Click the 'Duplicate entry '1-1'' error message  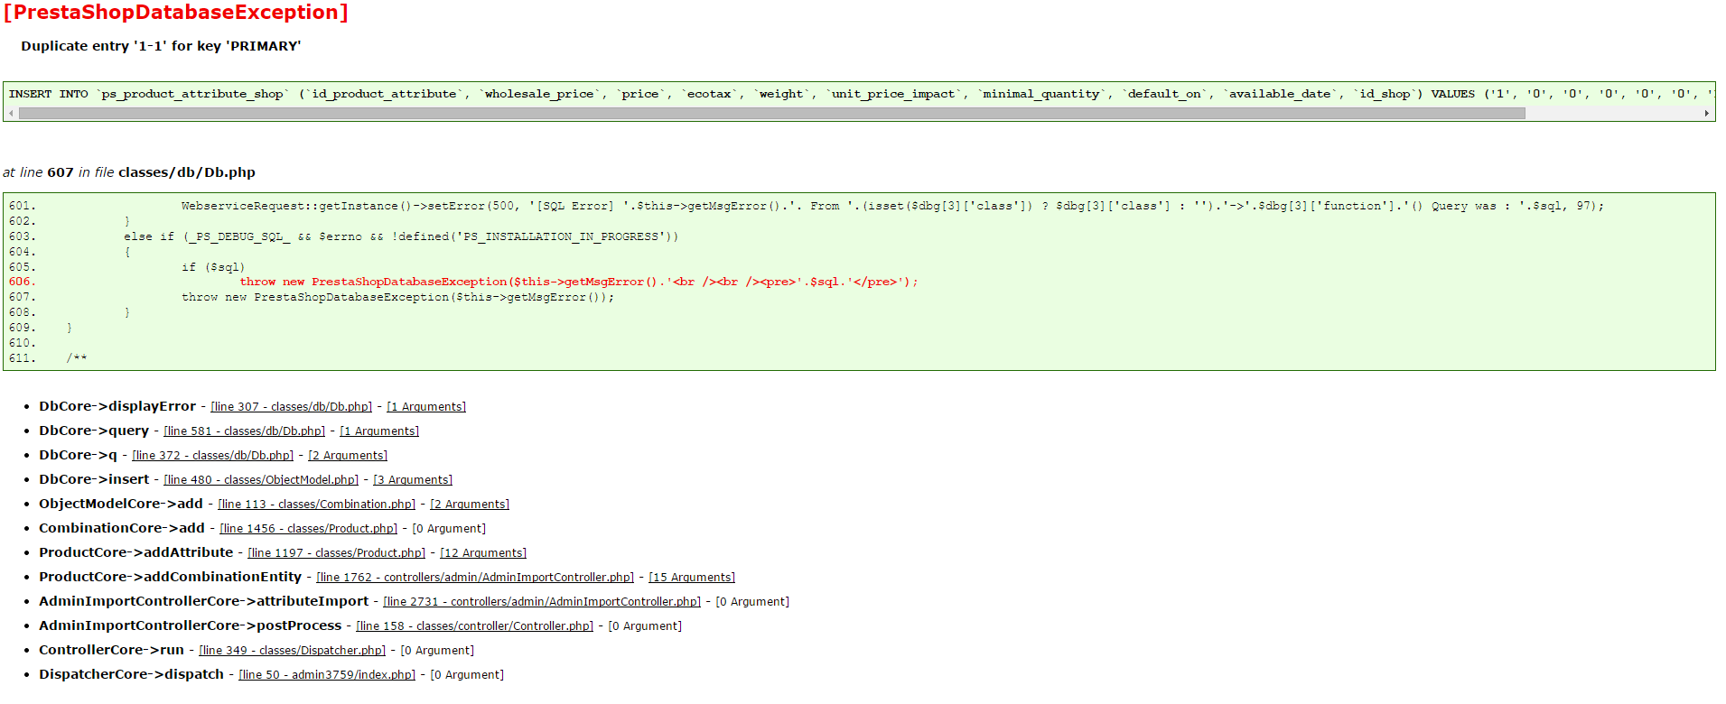click(x=161, y=46)
